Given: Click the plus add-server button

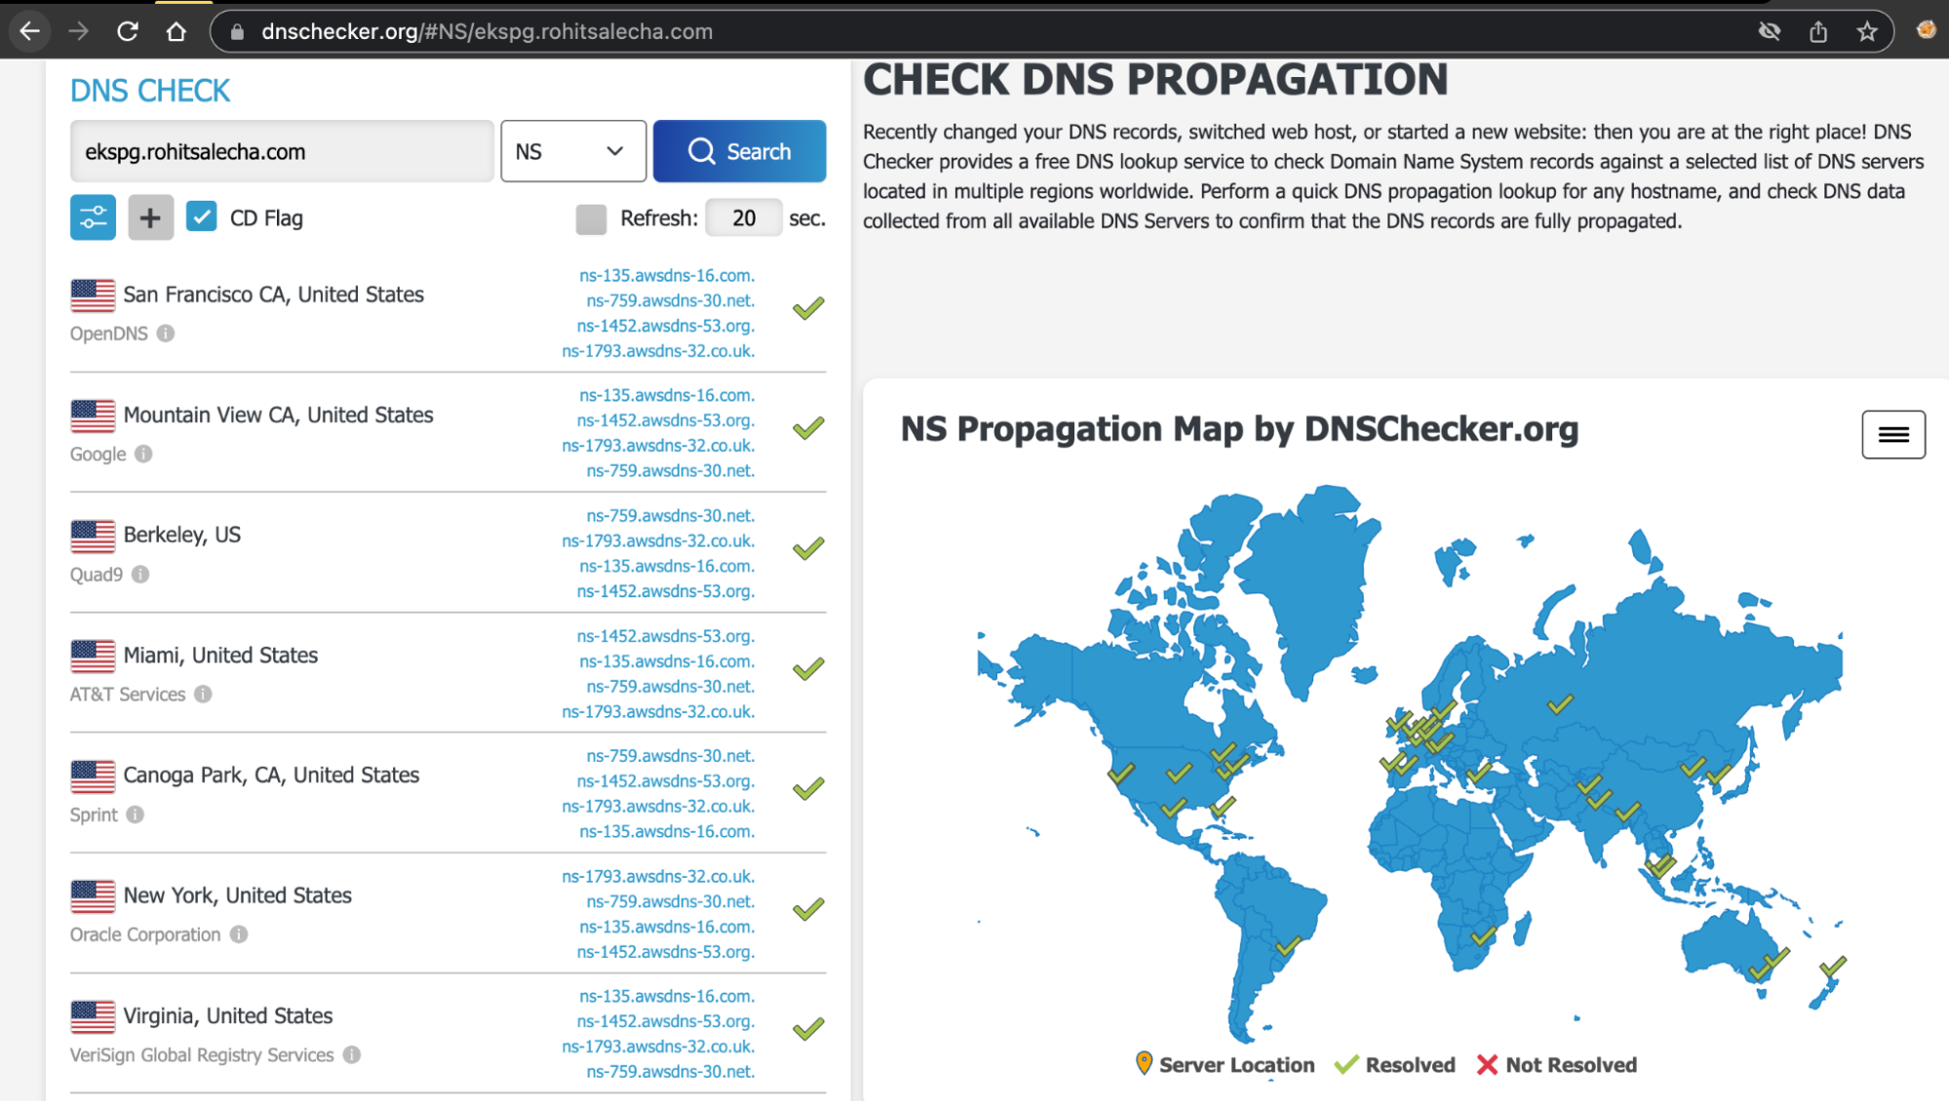Looking at the screenshot, I should coord(150,217).
